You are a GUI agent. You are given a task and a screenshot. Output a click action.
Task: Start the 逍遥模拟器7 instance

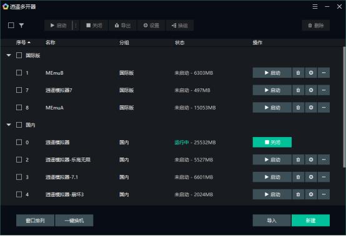pyautogui.click(x=272, y=90)
